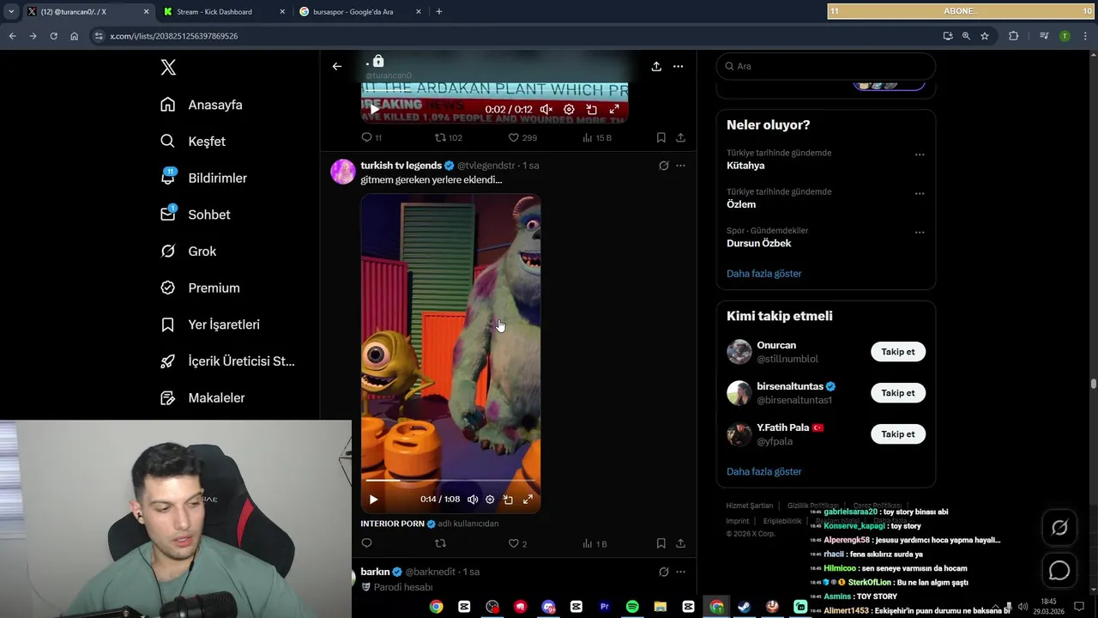This screenshot has width=1098, height=618.
Task: Open İçerik Üreticisi Stüdyosu in the sidebar
Action: click(227, 361)
